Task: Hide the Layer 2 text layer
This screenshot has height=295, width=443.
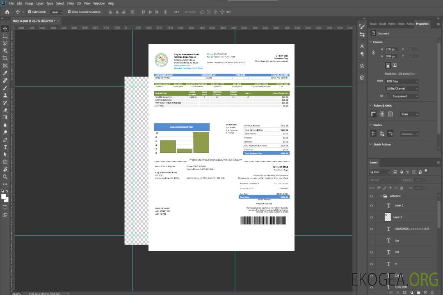Action: click(x=372, y=206)
